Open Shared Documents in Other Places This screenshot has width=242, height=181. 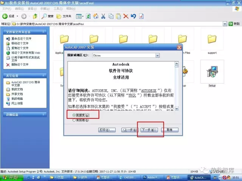point(17,94)
